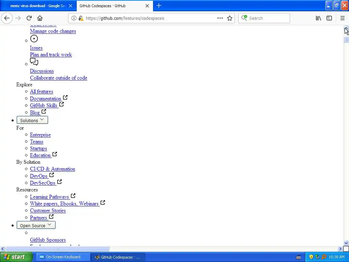Screen dimensions: 349x262
Task: Open the Customer Stories link
Action: click(x=48, y=210)
